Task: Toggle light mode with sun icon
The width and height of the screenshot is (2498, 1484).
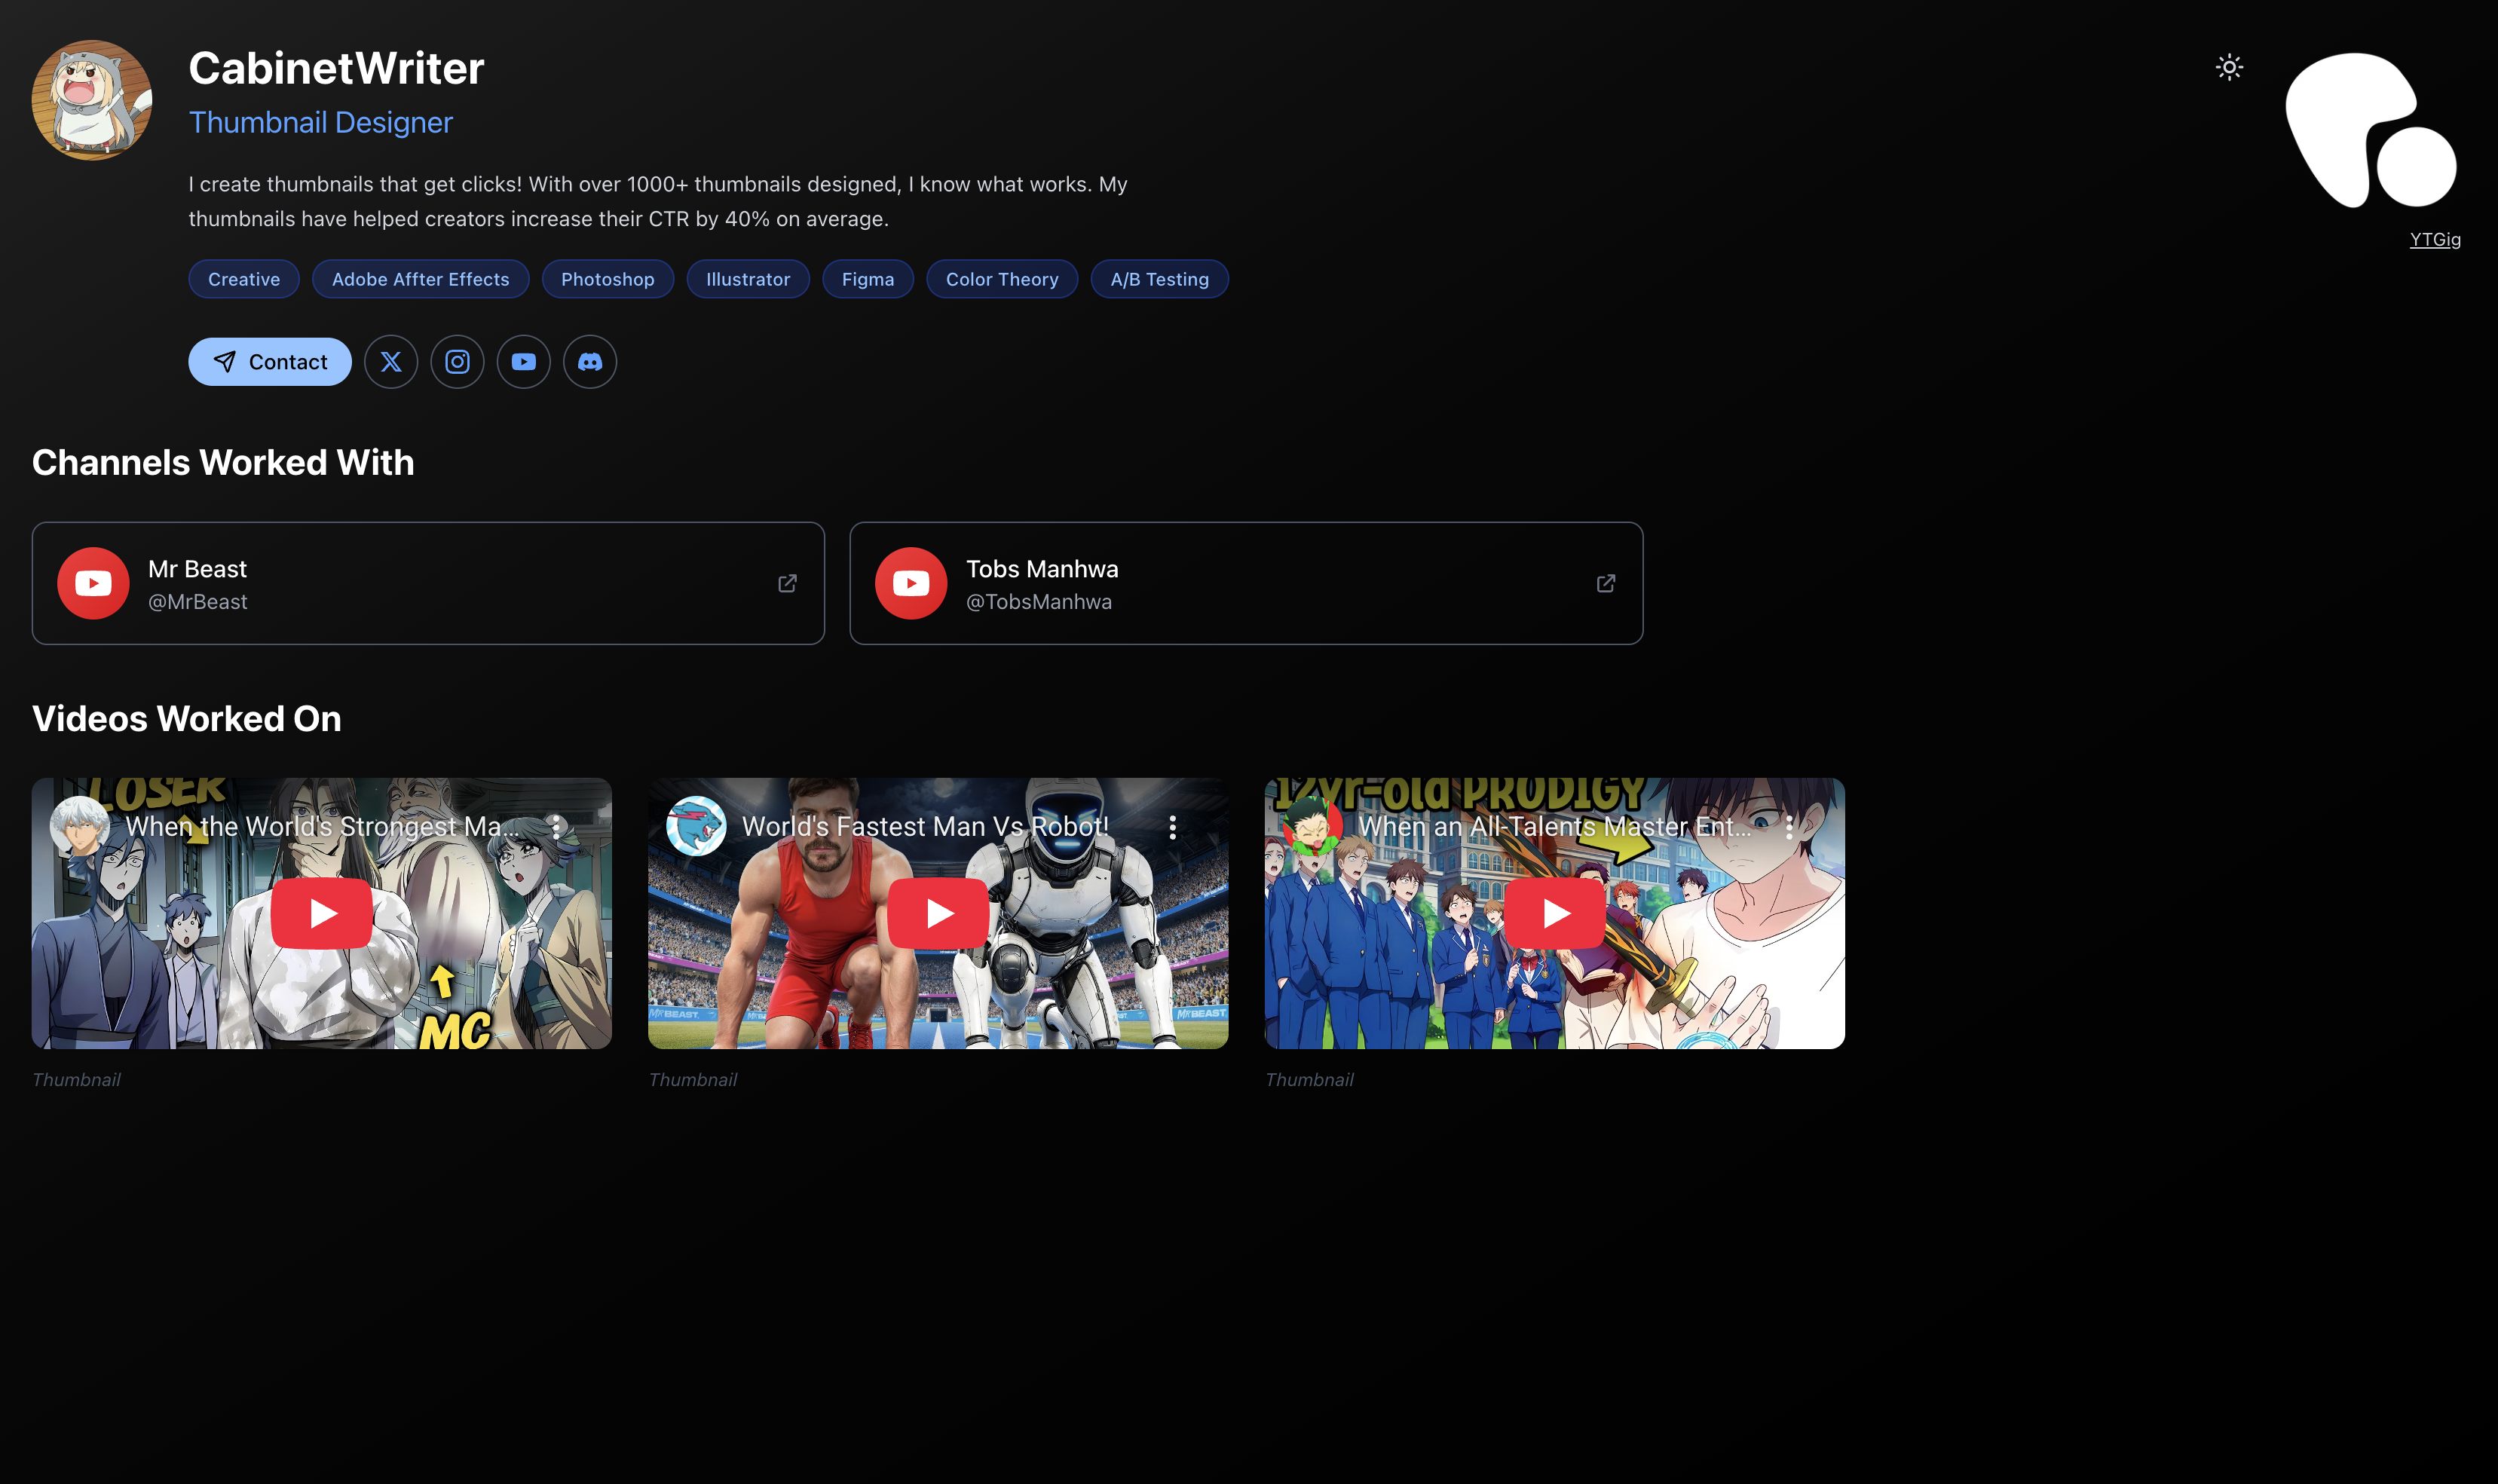Action: click(2229, 67)
